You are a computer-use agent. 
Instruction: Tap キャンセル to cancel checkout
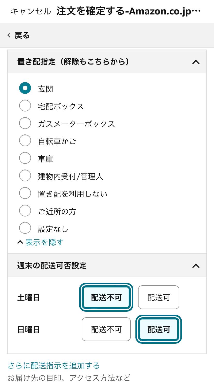[x=31, y=11]
